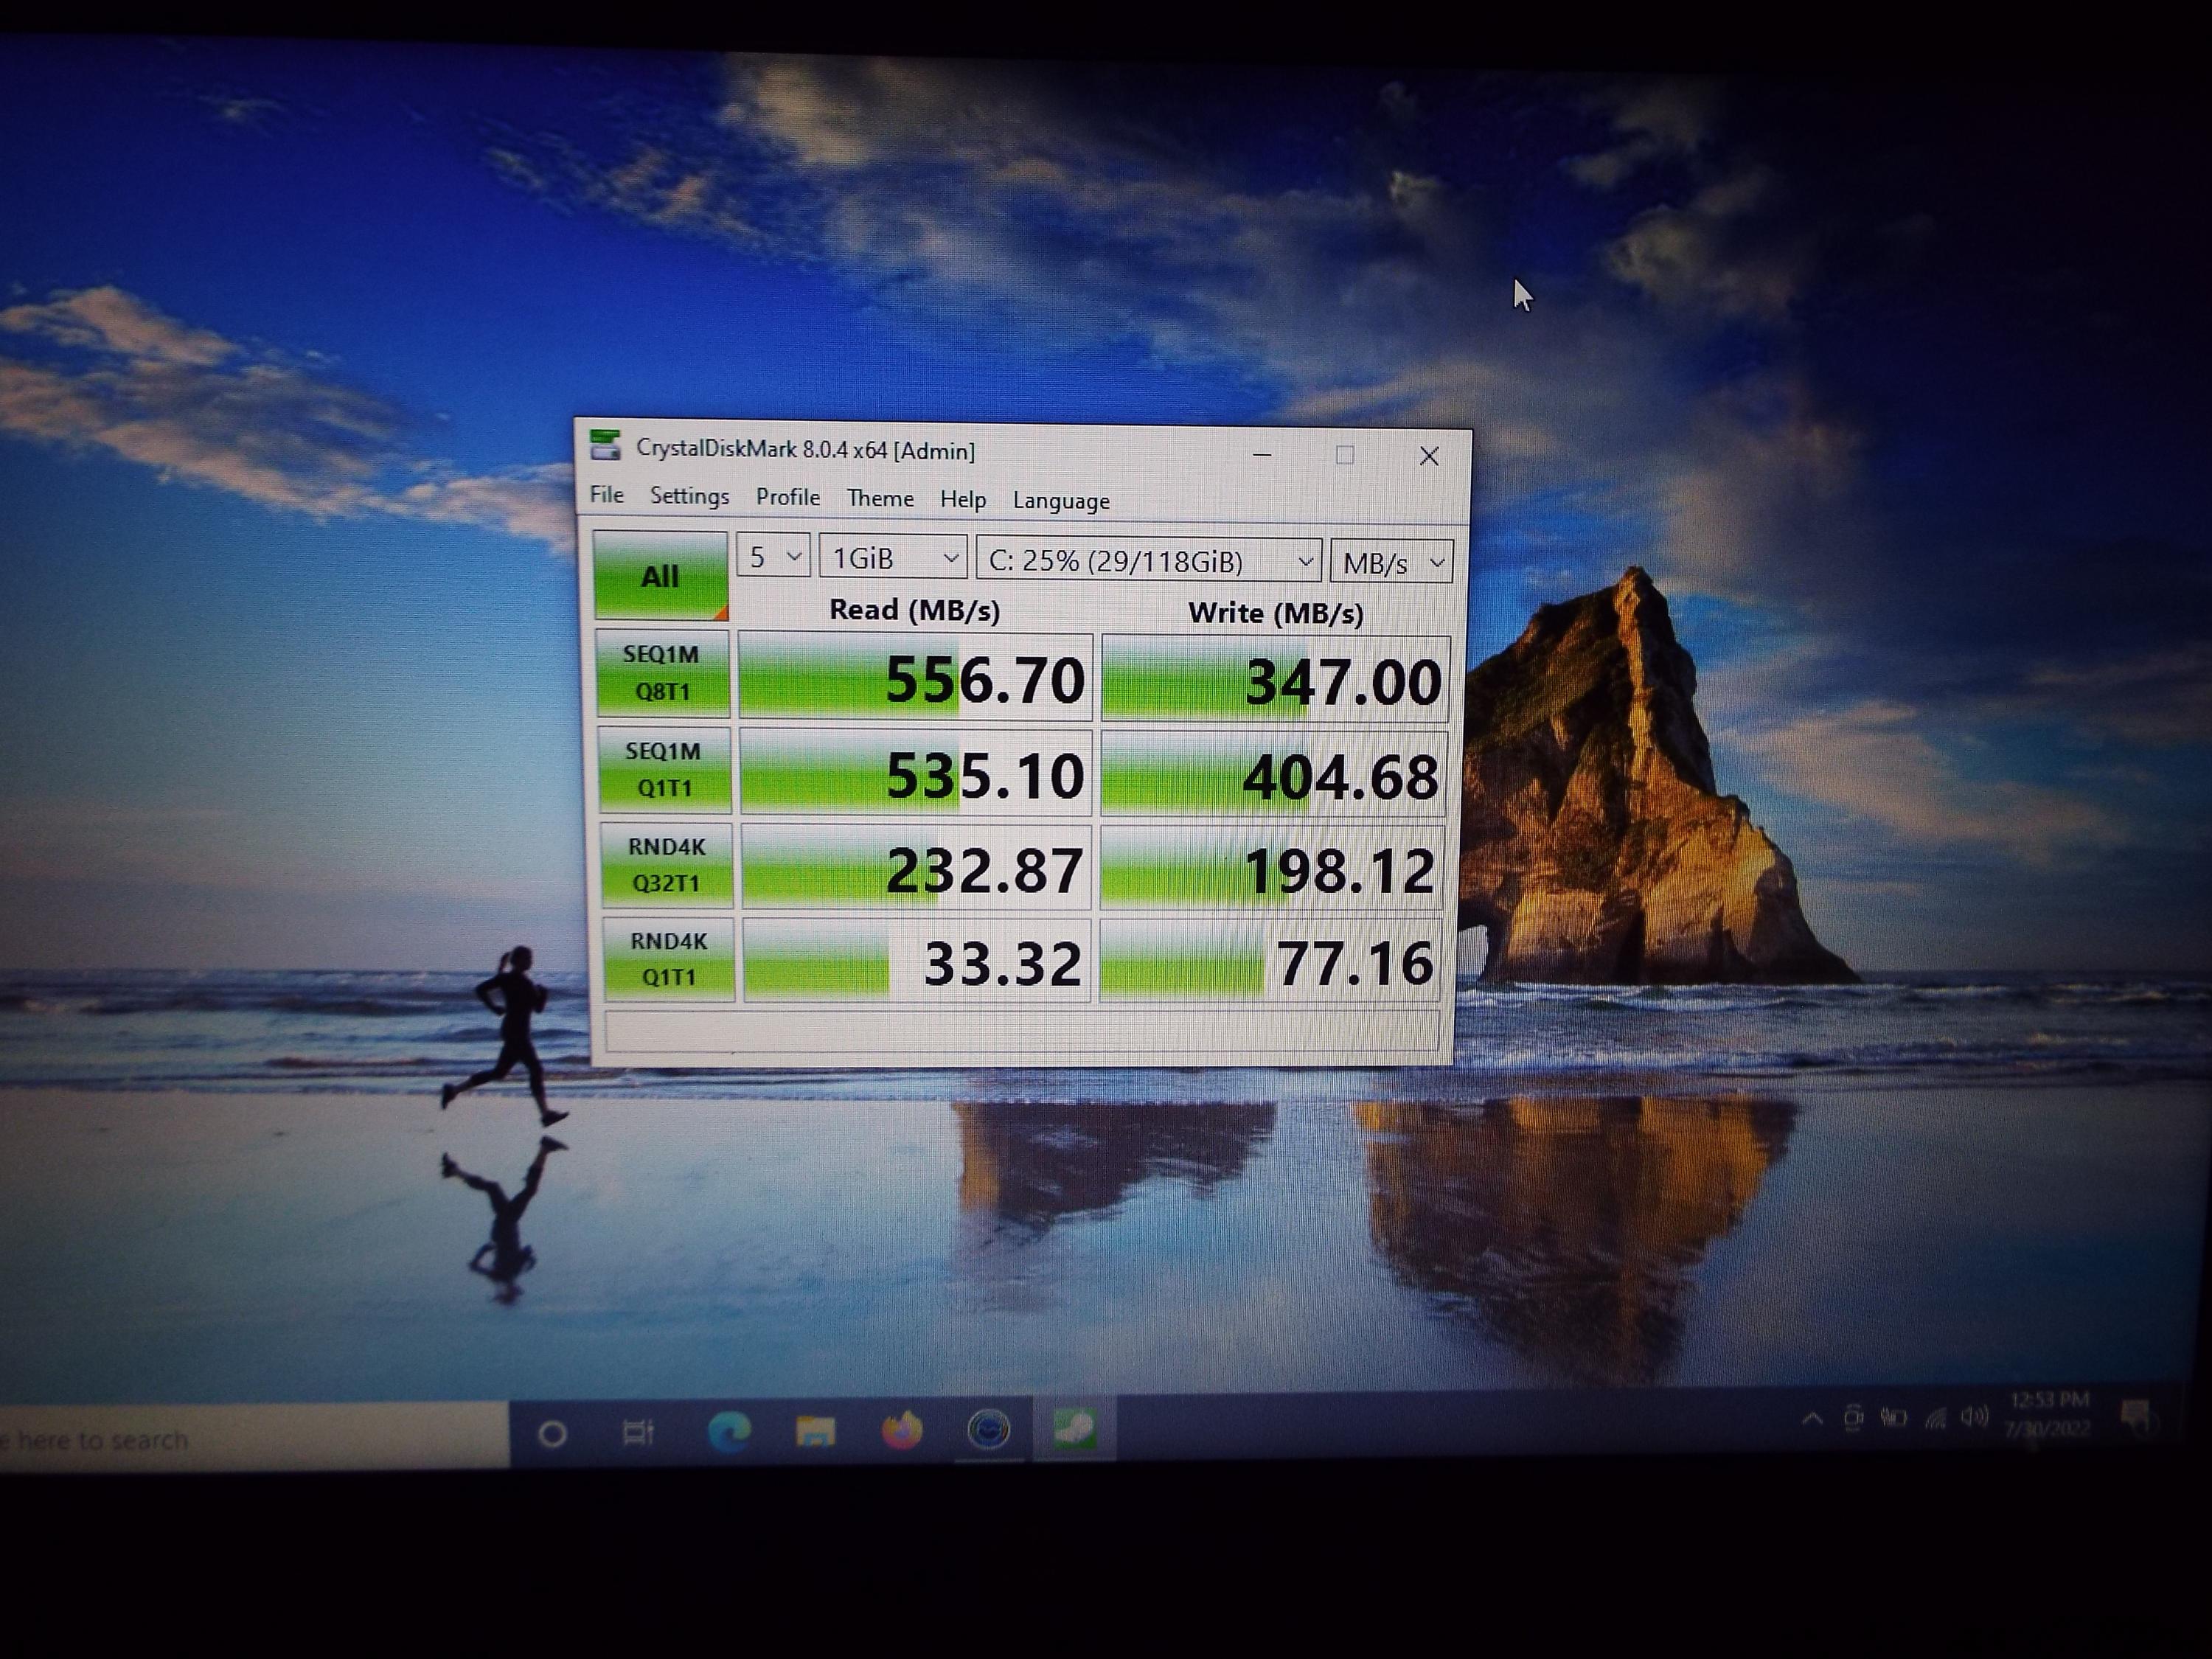Run the SEQ1M Q1T1 test
This screenshot has width=2212, height=1659.
pyautogui.click(x=664, y=769)
